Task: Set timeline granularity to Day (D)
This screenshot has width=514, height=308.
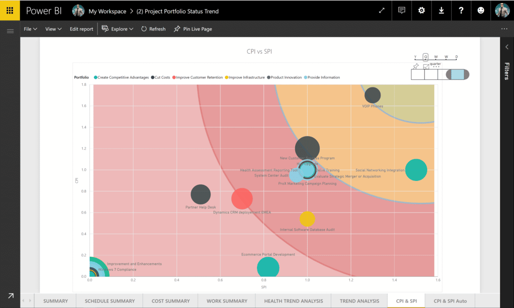Action: pyautogui.click(x=456, y=57)
